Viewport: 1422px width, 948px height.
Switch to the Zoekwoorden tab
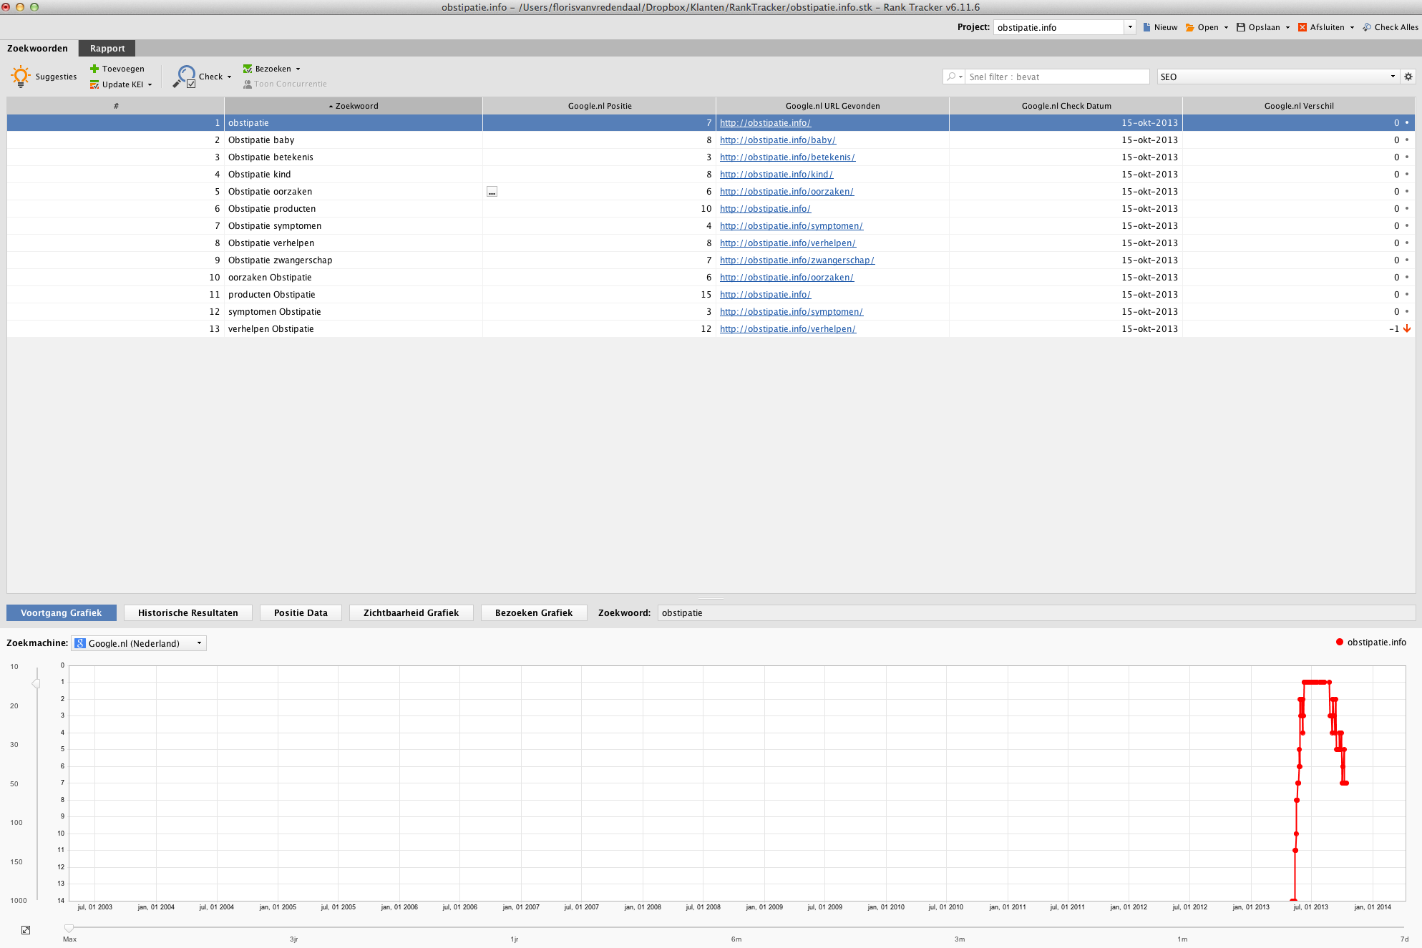pyautogui.click(x=38, y=48)
